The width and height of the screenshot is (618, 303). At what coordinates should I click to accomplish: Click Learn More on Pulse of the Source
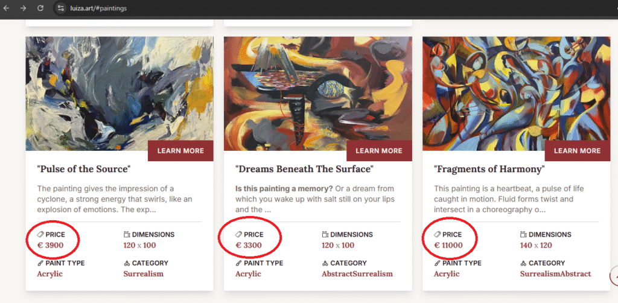click(180, 151)
